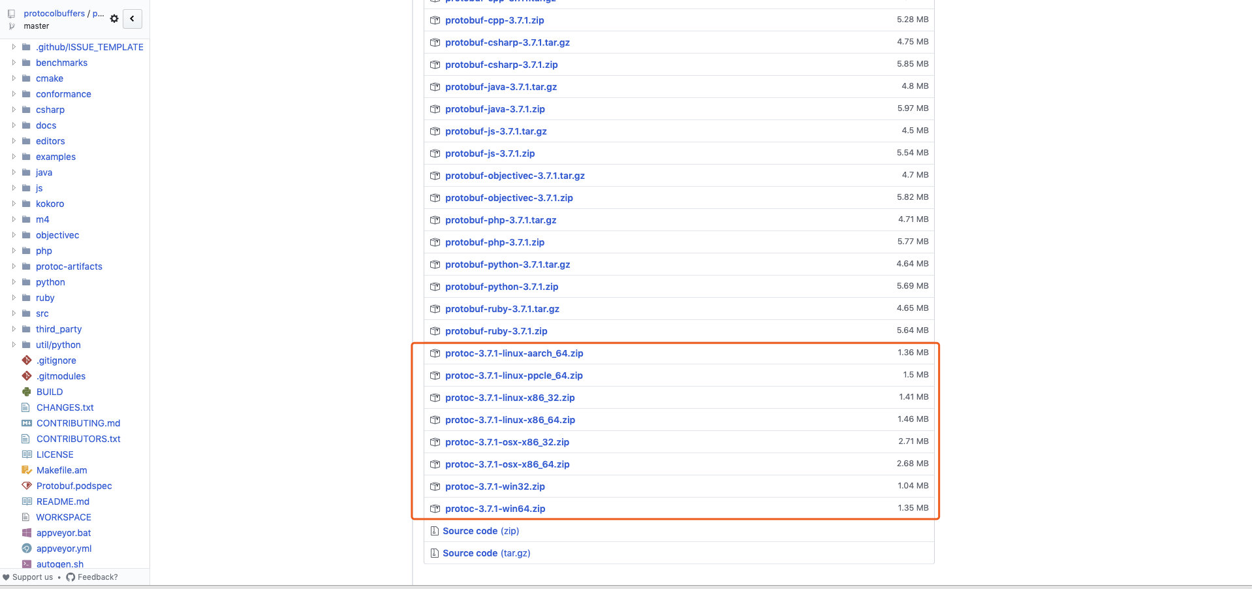Expand the benchmarks folder arrow
The height and width of the screenshot is (589, 1252).
14,63
